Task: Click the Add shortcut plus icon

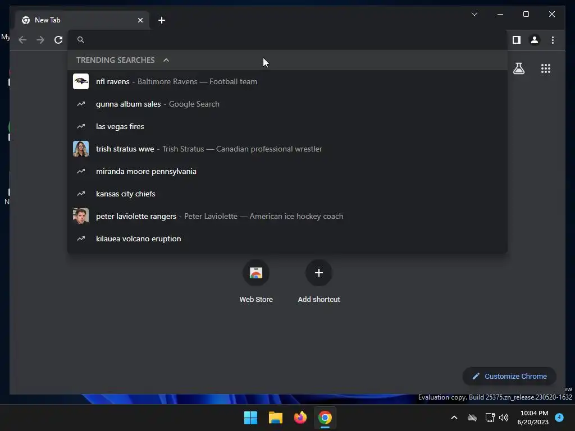Action: [319, 273]
